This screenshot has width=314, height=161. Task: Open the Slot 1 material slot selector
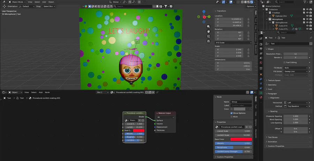point(102,92)
